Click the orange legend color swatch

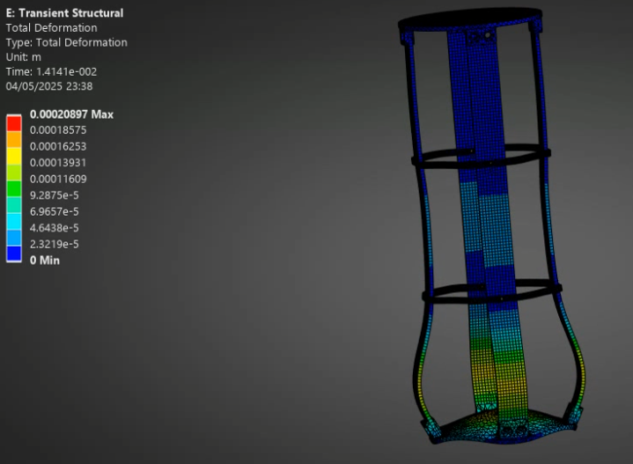coord(14,139)
